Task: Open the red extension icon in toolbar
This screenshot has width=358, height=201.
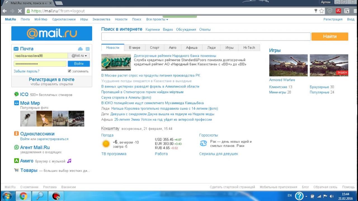Action: (x=338, y=11)
